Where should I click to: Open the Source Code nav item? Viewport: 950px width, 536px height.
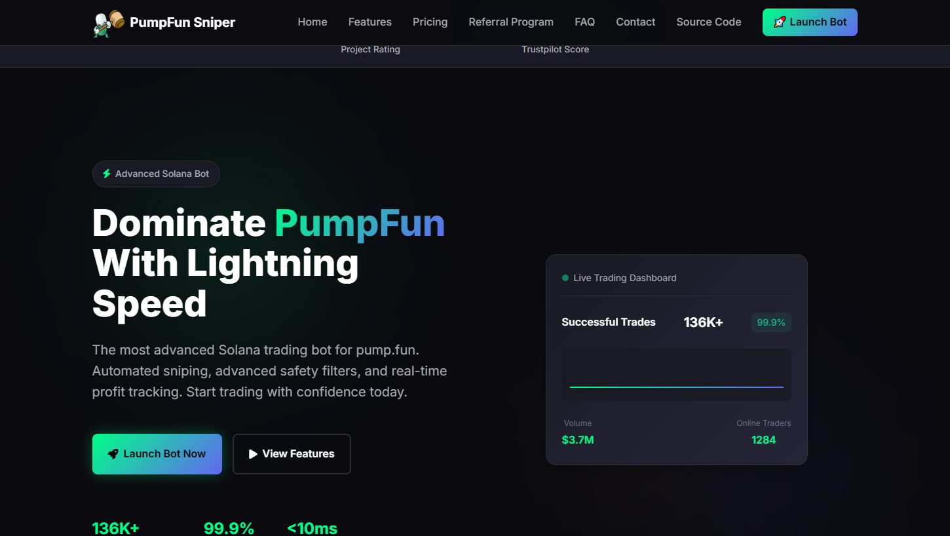coord(709,22)
